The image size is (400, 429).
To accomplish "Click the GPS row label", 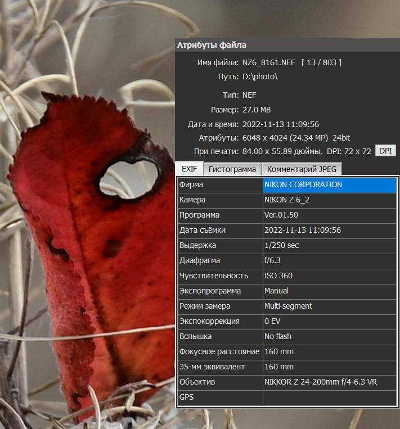I will tap(220, 398).
